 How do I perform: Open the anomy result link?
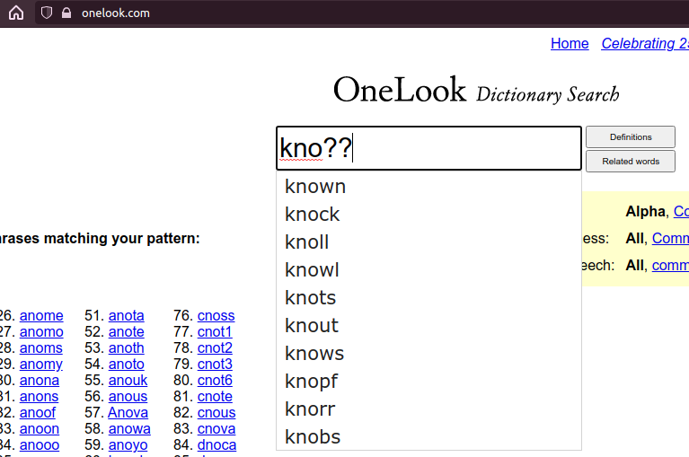(40, 365)
